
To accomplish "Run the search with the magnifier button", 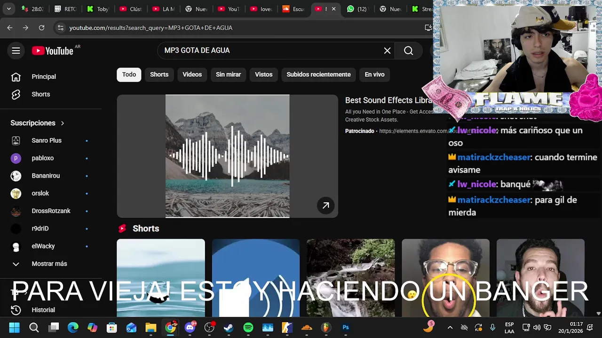I will (409, 51).
